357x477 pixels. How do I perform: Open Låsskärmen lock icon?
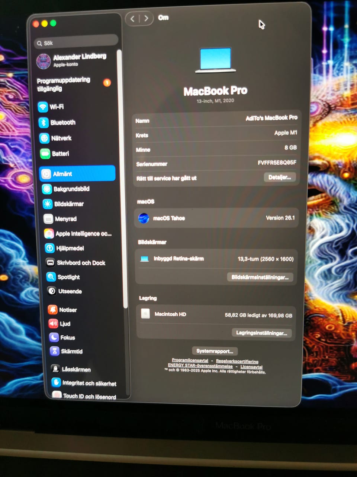coord(56,369)
